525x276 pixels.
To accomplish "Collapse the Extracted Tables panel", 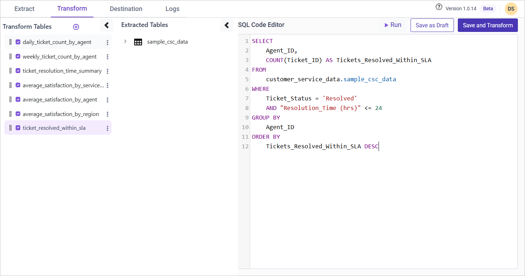I will point(227,25).
